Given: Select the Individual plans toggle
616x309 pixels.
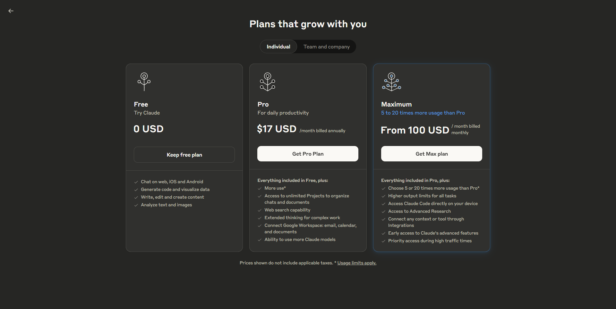Looking at the screenshot, I should (x=278, y=47).
